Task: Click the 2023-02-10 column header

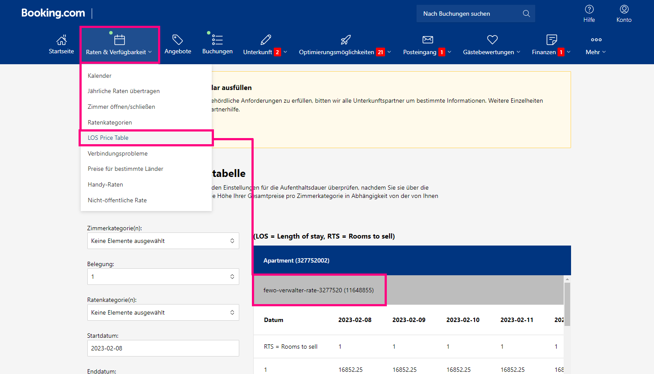Action: click(x=463, y=320)
